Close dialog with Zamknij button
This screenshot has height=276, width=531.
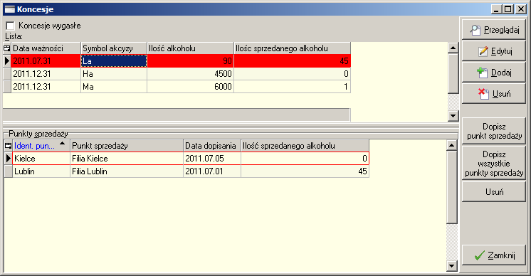(x=494, y=255)
